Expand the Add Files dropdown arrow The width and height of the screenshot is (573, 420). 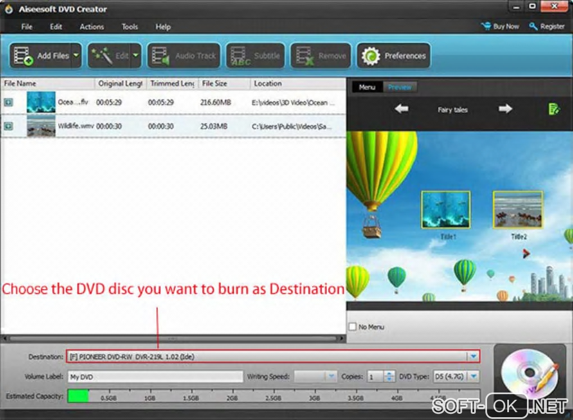[x=76, y=56]
